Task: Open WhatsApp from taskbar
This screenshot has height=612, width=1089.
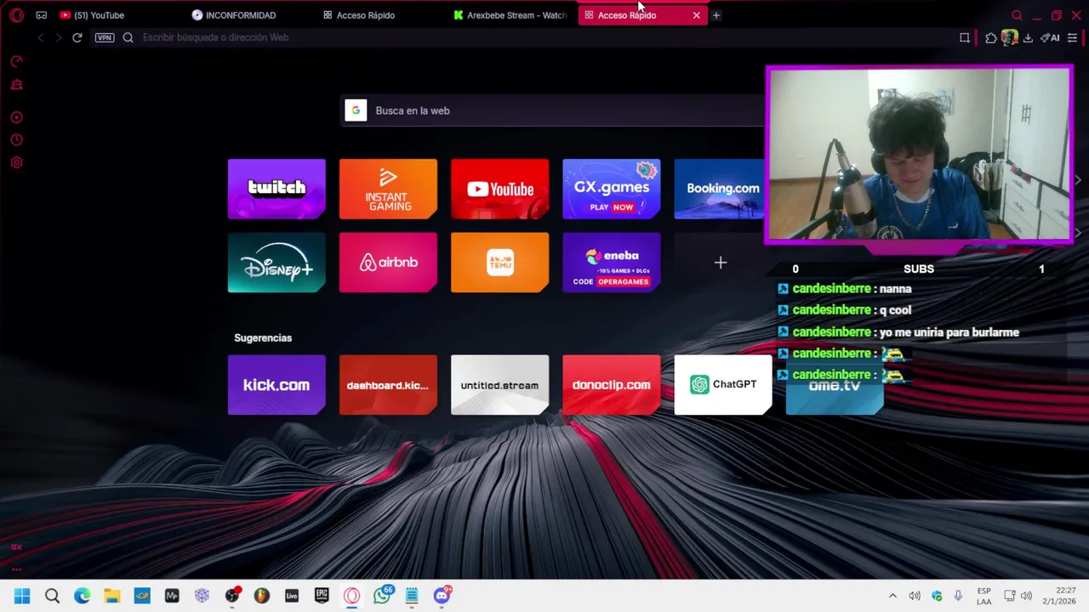Action: tap(382, 596)
